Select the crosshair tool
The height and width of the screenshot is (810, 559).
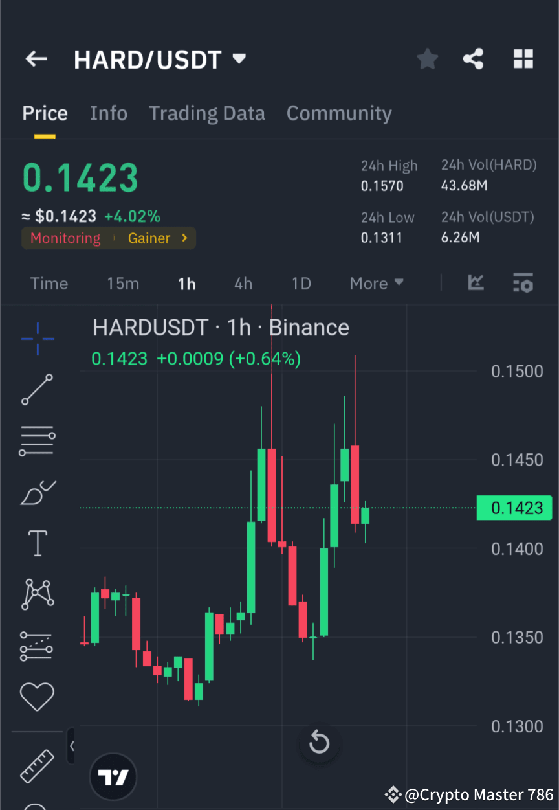pyautogui.click(x=37, y=339)
